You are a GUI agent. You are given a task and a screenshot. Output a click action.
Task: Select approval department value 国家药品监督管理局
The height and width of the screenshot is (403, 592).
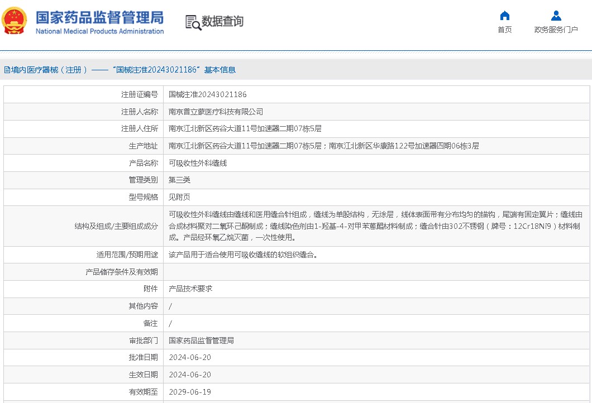pyautogui.click(x=201, y=340)
